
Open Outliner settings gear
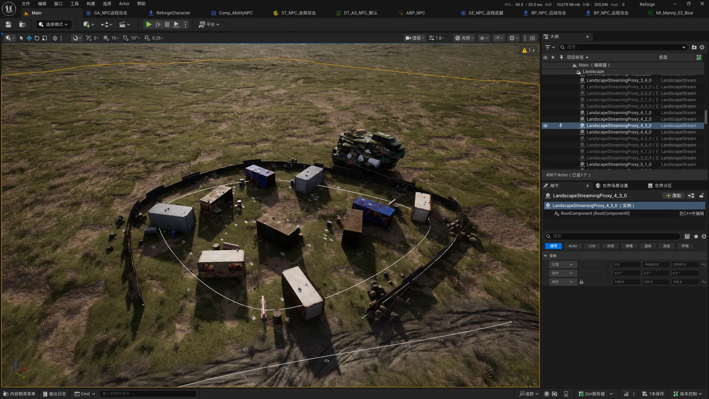[x=702, y=47]
